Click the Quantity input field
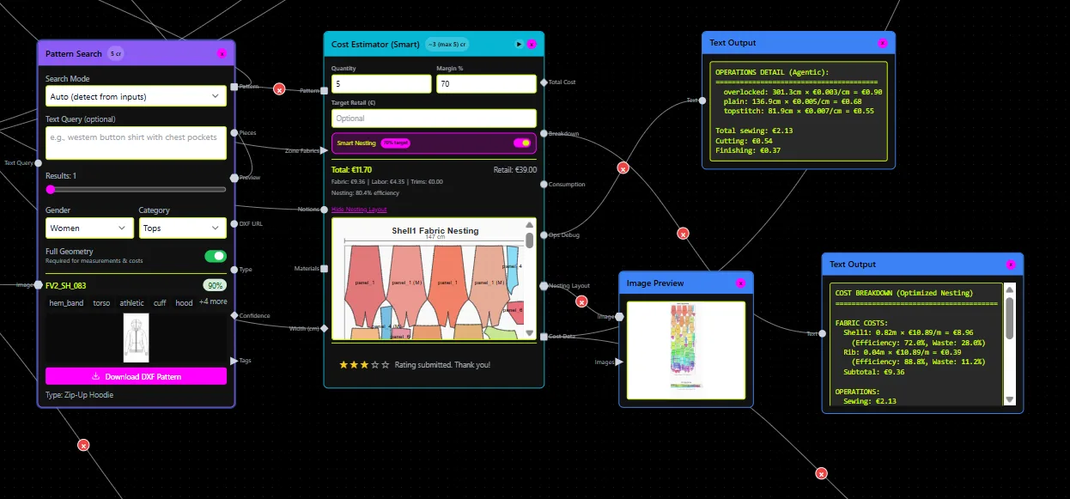 point(381,84)
